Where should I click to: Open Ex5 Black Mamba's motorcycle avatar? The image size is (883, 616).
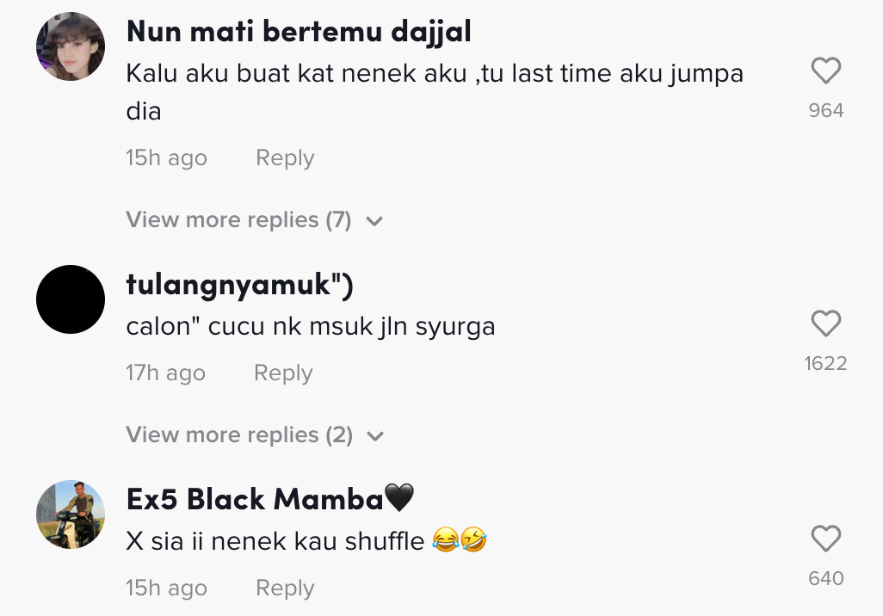(x=71, y=514)
